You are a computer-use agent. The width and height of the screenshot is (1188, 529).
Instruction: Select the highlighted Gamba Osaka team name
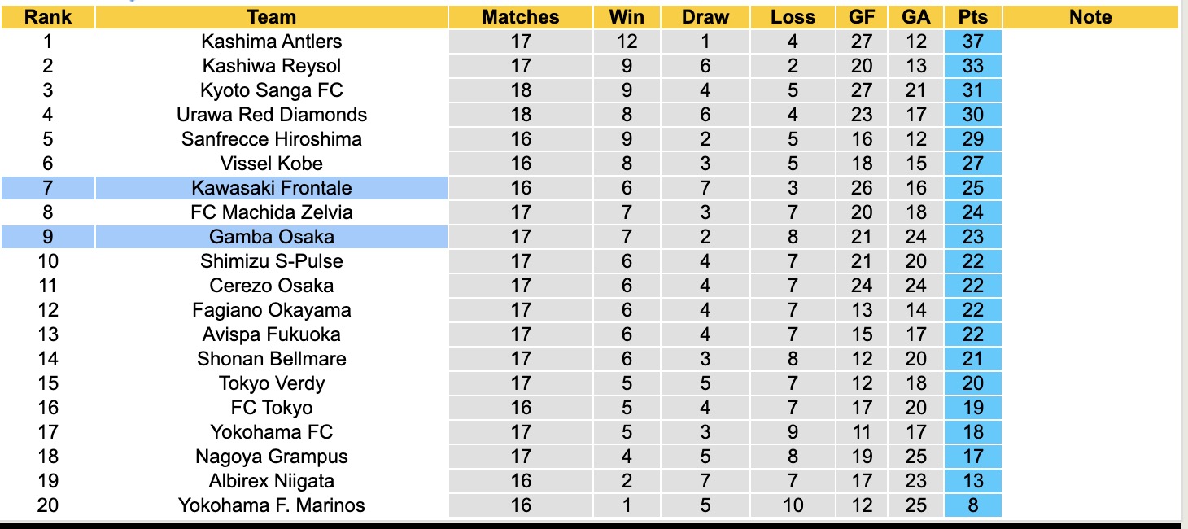[272, 237]
